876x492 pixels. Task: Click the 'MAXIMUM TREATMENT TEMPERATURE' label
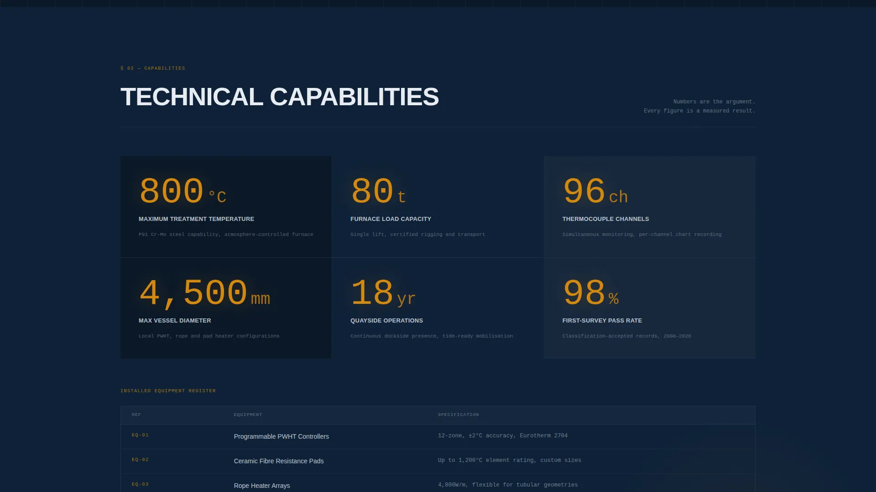196,219
